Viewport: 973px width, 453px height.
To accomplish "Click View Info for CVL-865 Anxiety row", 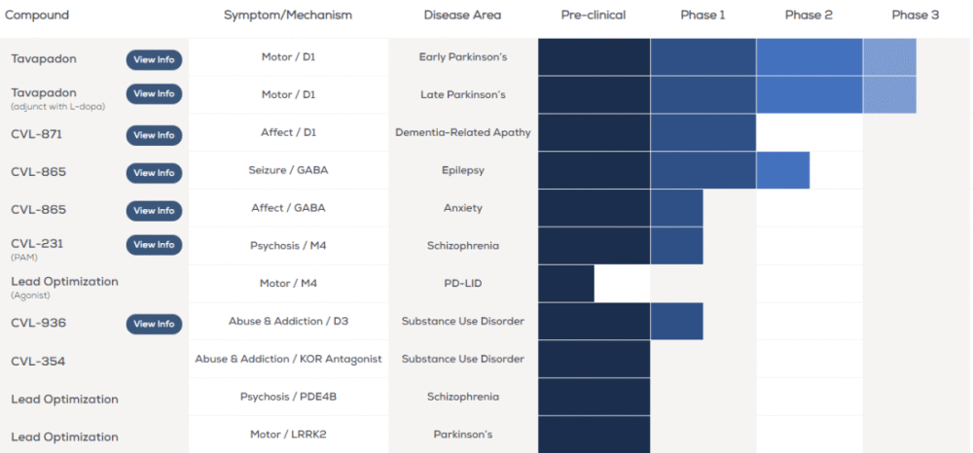I will [154, 211].
